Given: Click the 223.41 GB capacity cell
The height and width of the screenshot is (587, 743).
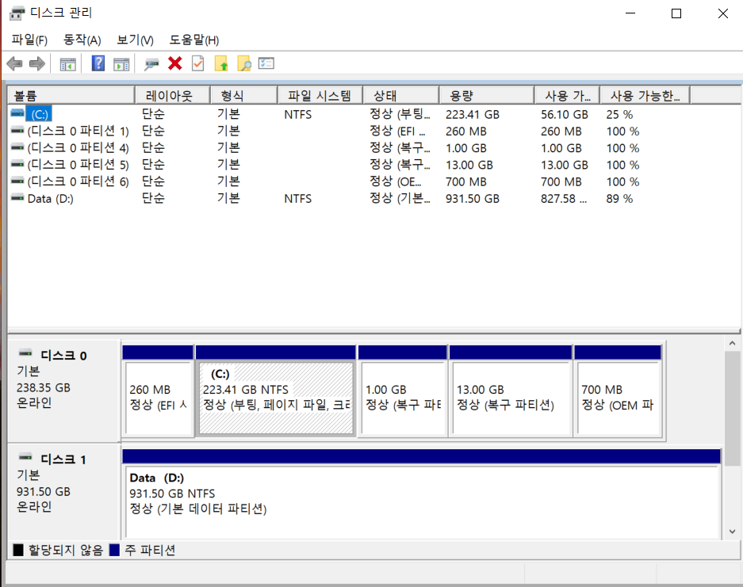Looking at the screenshot, I should tap(473, 114).
